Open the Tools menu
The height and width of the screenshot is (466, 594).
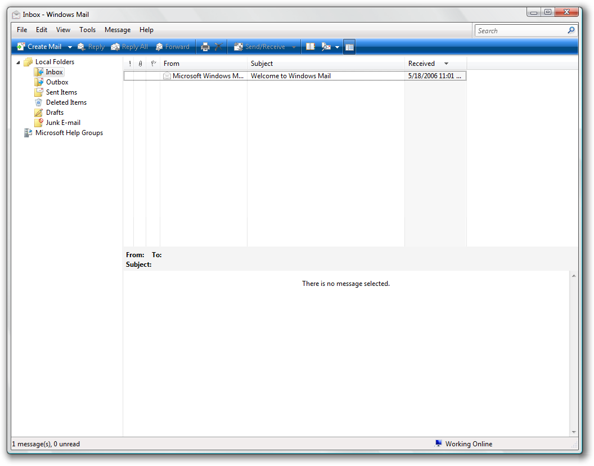[x=88, y=30]
